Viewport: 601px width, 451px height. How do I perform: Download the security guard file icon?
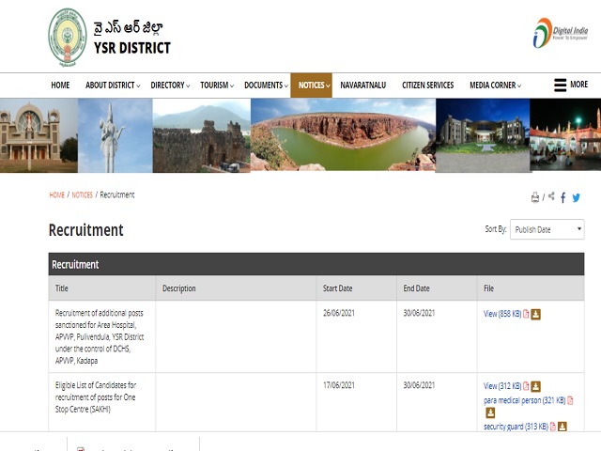click(562, 427)
